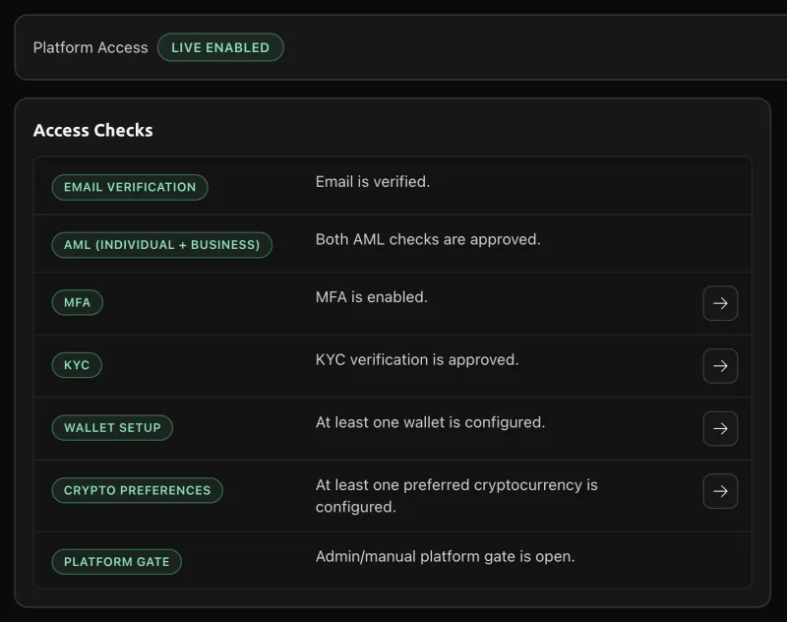The width and height of the screenshot is (787, 622).
Task: Go to Wallet Setup using arrow button
Action: [720, 428]
